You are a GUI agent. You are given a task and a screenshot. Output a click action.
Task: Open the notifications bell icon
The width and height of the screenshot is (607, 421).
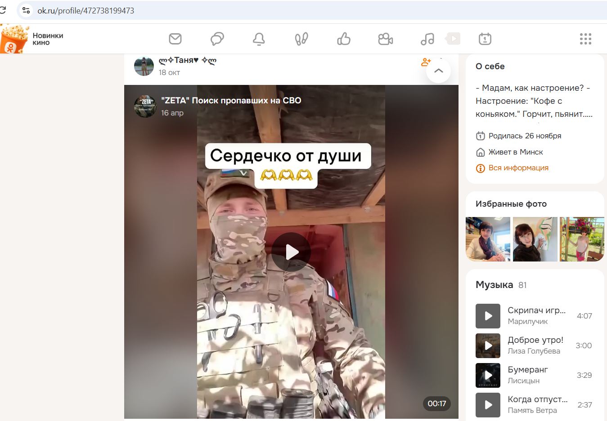259,39
